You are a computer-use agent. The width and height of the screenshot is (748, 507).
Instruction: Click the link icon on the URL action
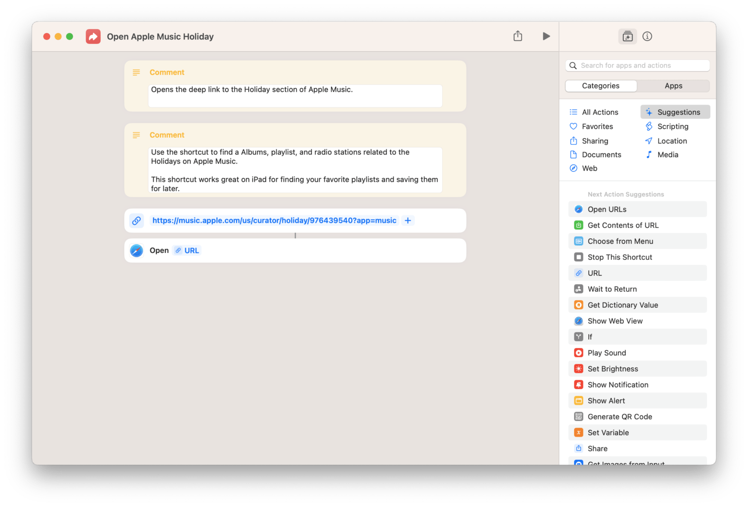136,220
